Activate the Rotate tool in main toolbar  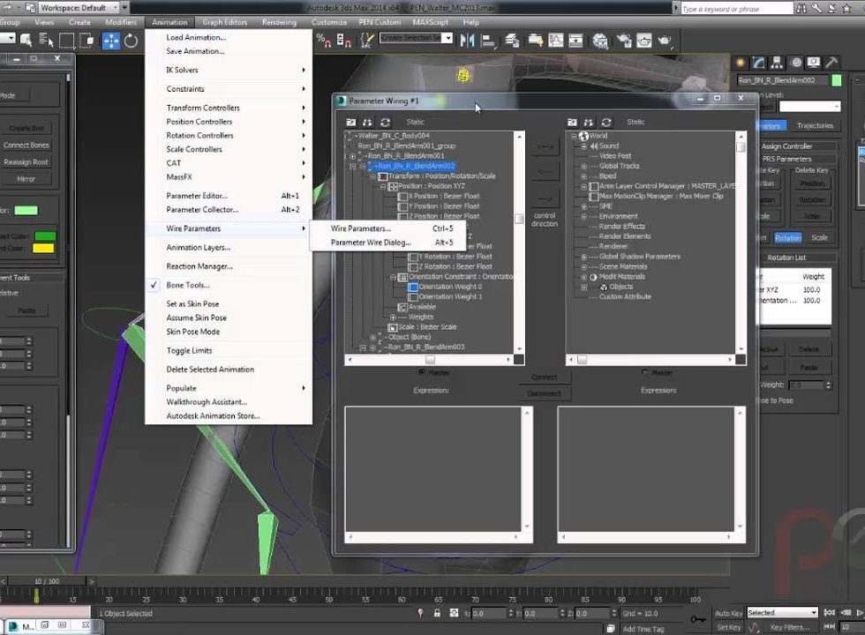click(131, 41)
